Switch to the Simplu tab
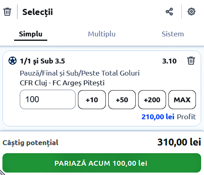 click(31, 34)
